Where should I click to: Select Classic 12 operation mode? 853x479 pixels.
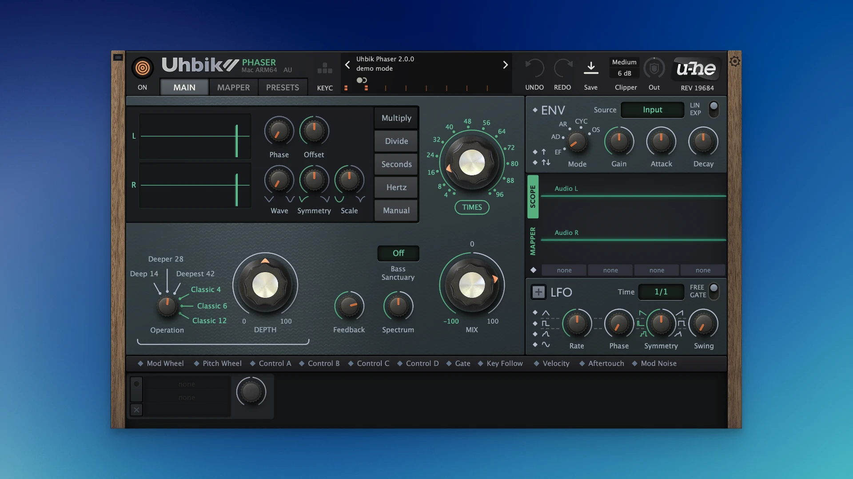click(209, 321)
